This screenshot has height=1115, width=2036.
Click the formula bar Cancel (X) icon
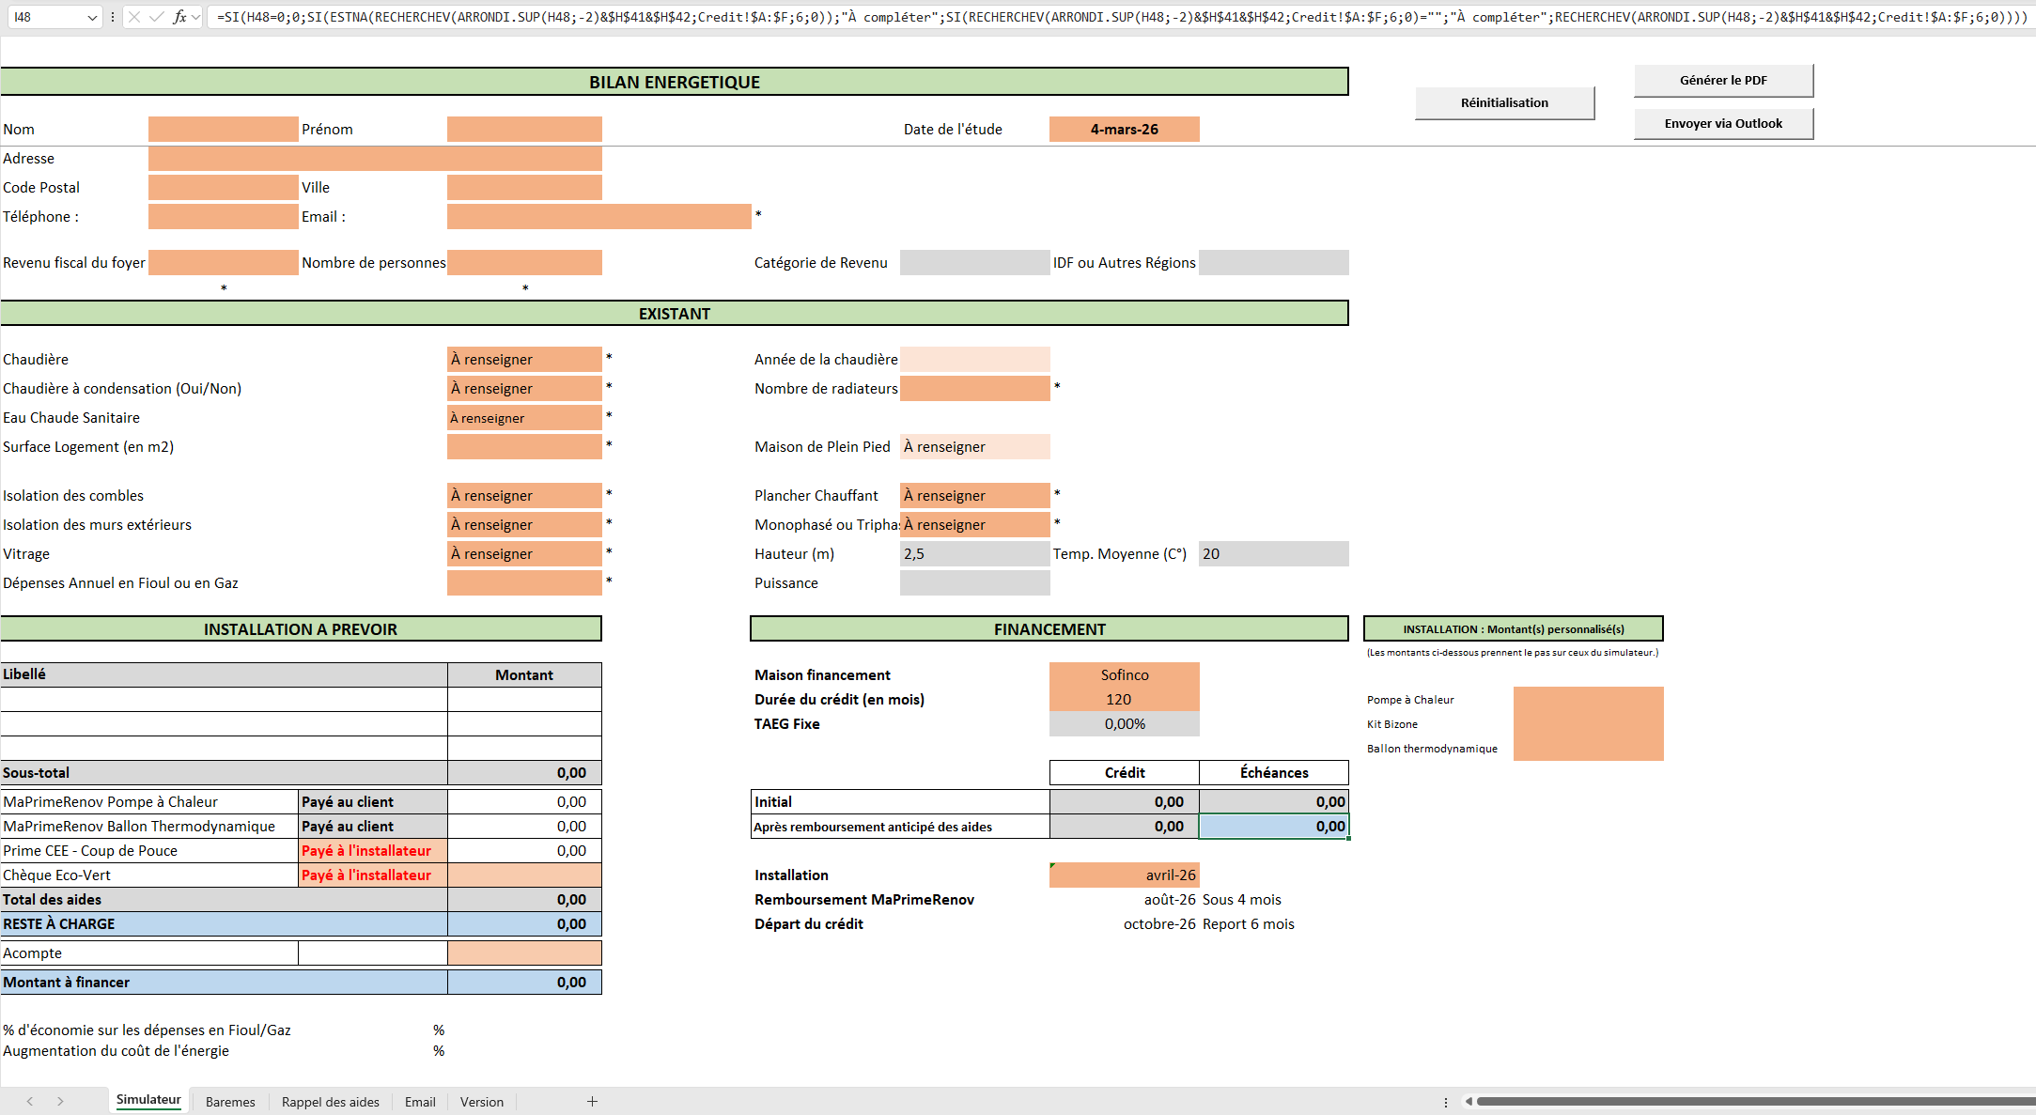coord(134,17)
